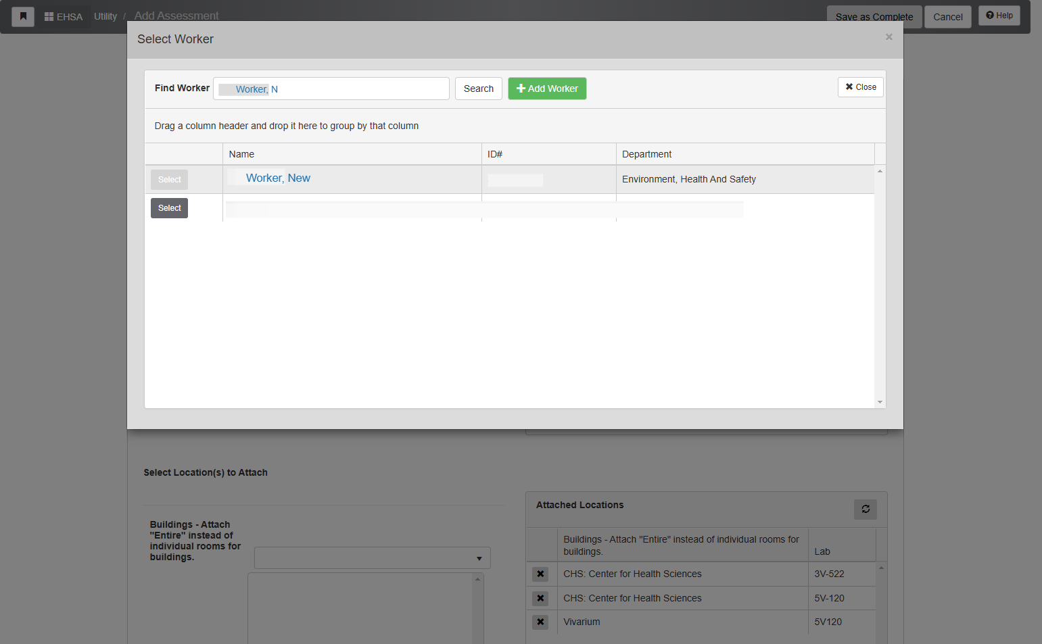
Task: Click the green Add Worker button
Action: click(x=547, y=89)
